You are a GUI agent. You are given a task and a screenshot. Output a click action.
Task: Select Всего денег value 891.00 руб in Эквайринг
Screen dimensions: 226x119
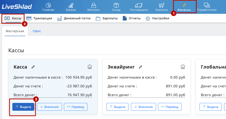(x=175, y=95)
